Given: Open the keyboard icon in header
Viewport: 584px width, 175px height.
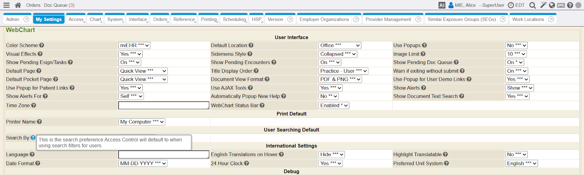Looking at the screenshot, I should pos(561,5).
